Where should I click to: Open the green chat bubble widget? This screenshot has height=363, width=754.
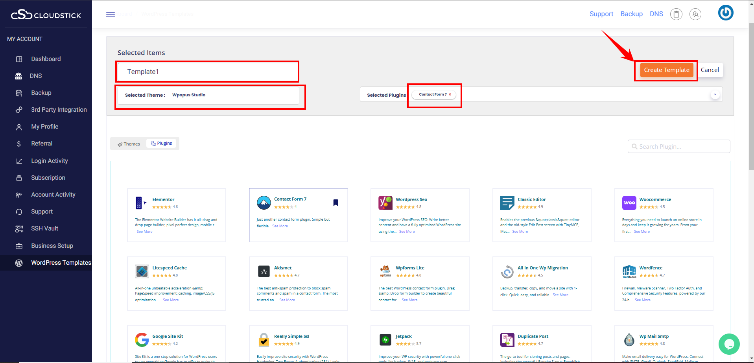point(729,344)
